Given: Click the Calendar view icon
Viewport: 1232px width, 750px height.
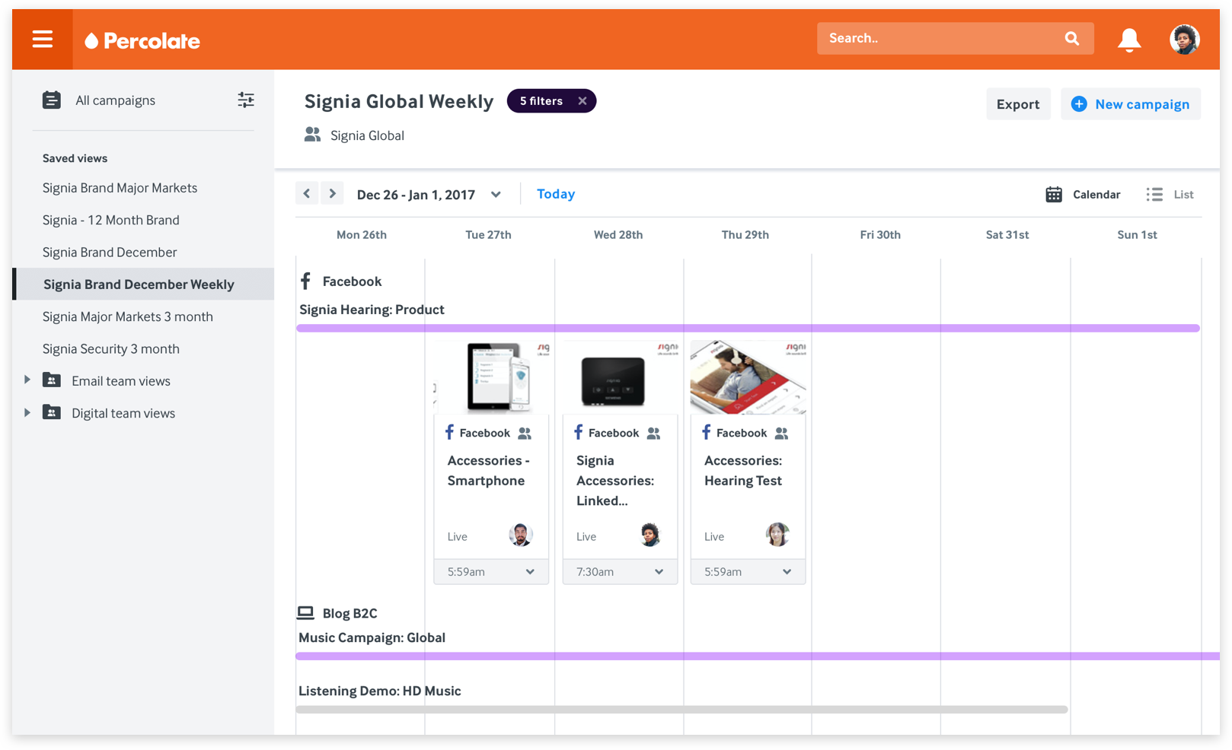Looking at the screenshot, I should tap(1054, 195).
